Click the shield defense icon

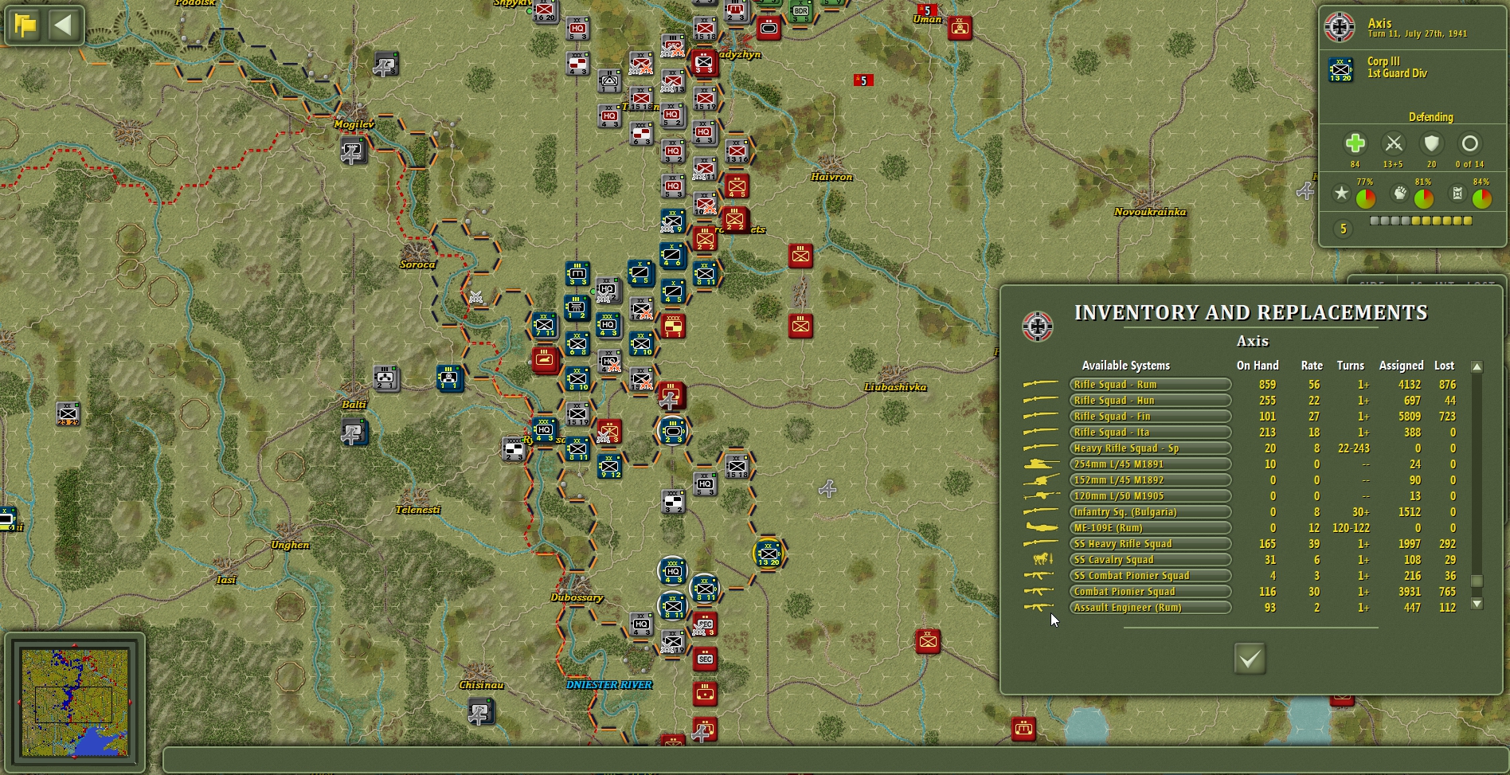(x=1431, y=143)
